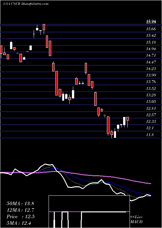162x228 pixels.
Task: Click the pink 50MA line at its right end
Action: tap(150, 183)
